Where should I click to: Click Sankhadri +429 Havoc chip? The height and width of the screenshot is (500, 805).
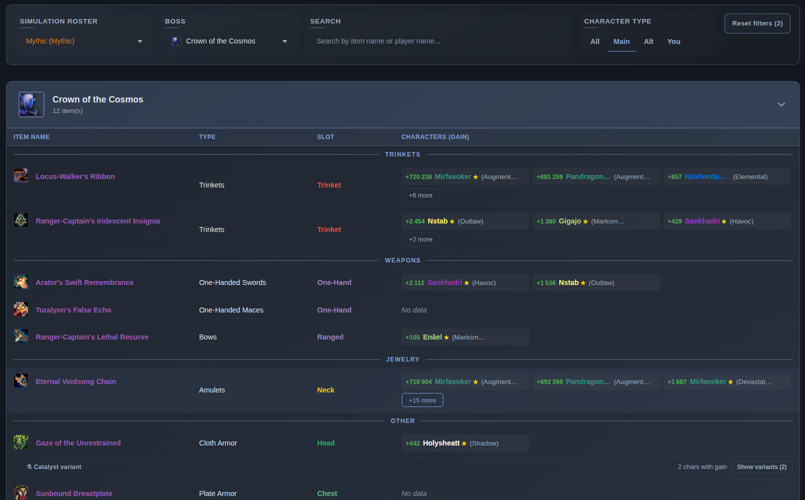point(727,221)
